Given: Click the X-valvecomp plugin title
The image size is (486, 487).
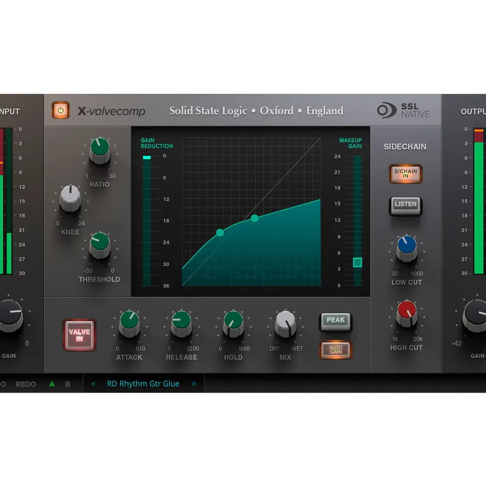Looking at the screenshot, I should click(x=111, y=111).
